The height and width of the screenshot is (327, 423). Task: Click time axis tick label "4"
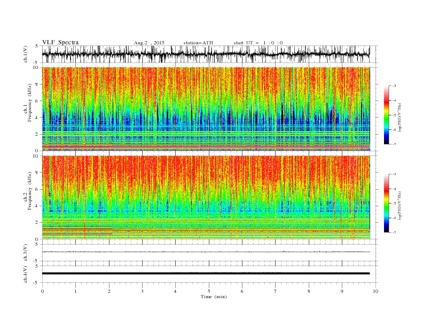click(175, 291)
